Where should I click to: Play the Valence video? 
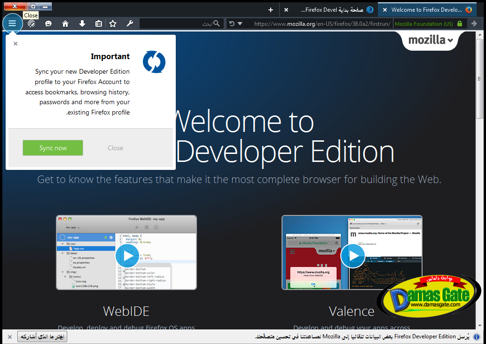click(353, 256)
